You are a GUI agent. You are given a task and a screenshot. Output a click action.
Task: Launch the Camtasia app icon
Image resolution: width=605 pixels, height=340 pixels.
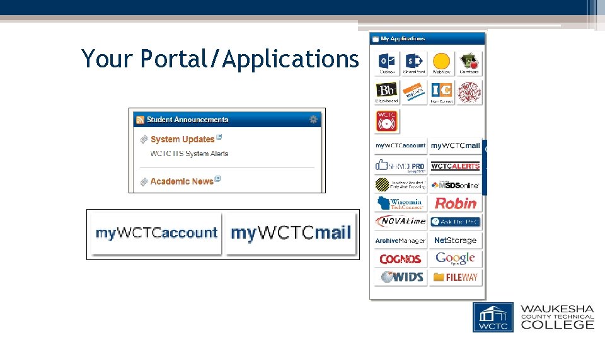point(469,63)
